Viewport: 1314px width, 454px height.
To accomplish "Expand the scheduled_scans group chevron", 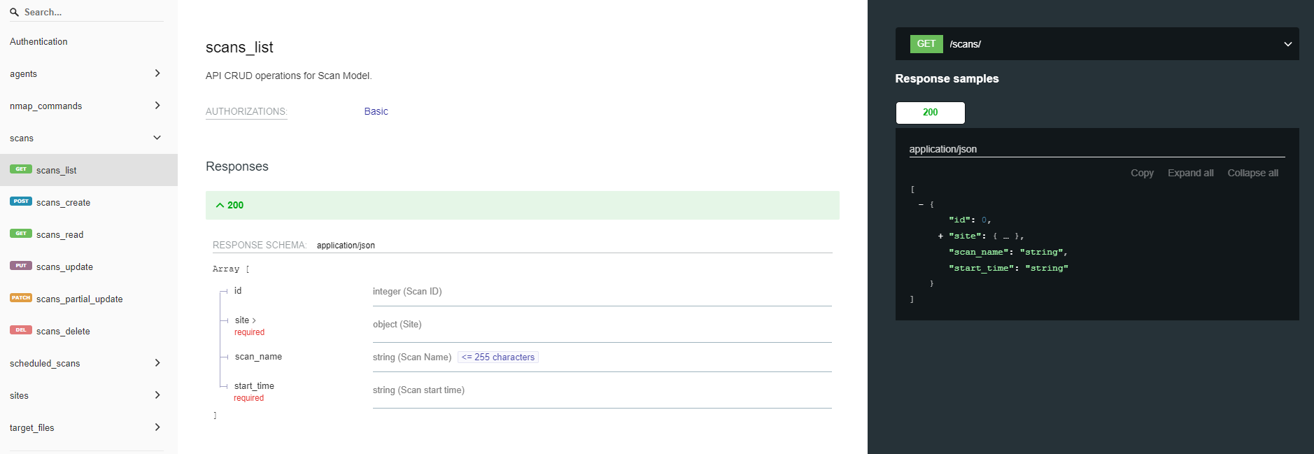I will (x=157, y=362).
